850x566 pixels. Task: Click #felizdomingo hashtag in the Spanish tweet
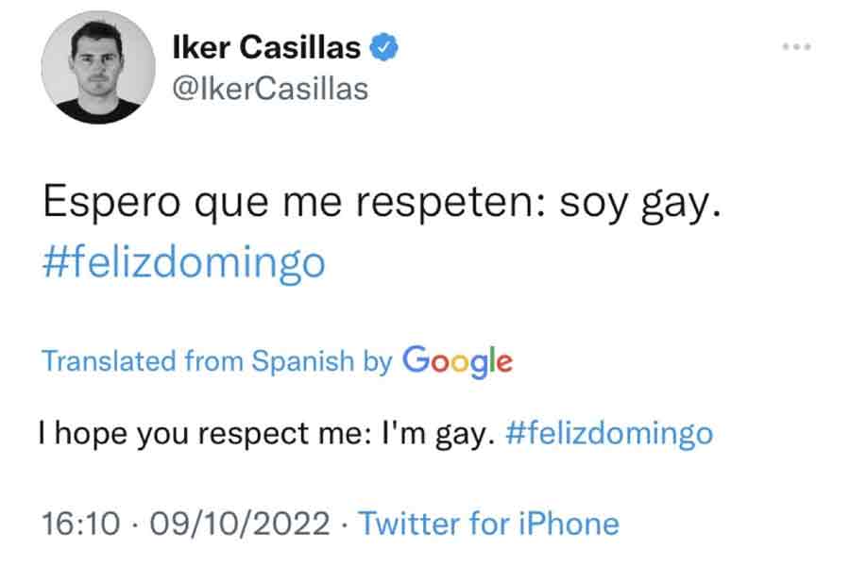point(184,262)
